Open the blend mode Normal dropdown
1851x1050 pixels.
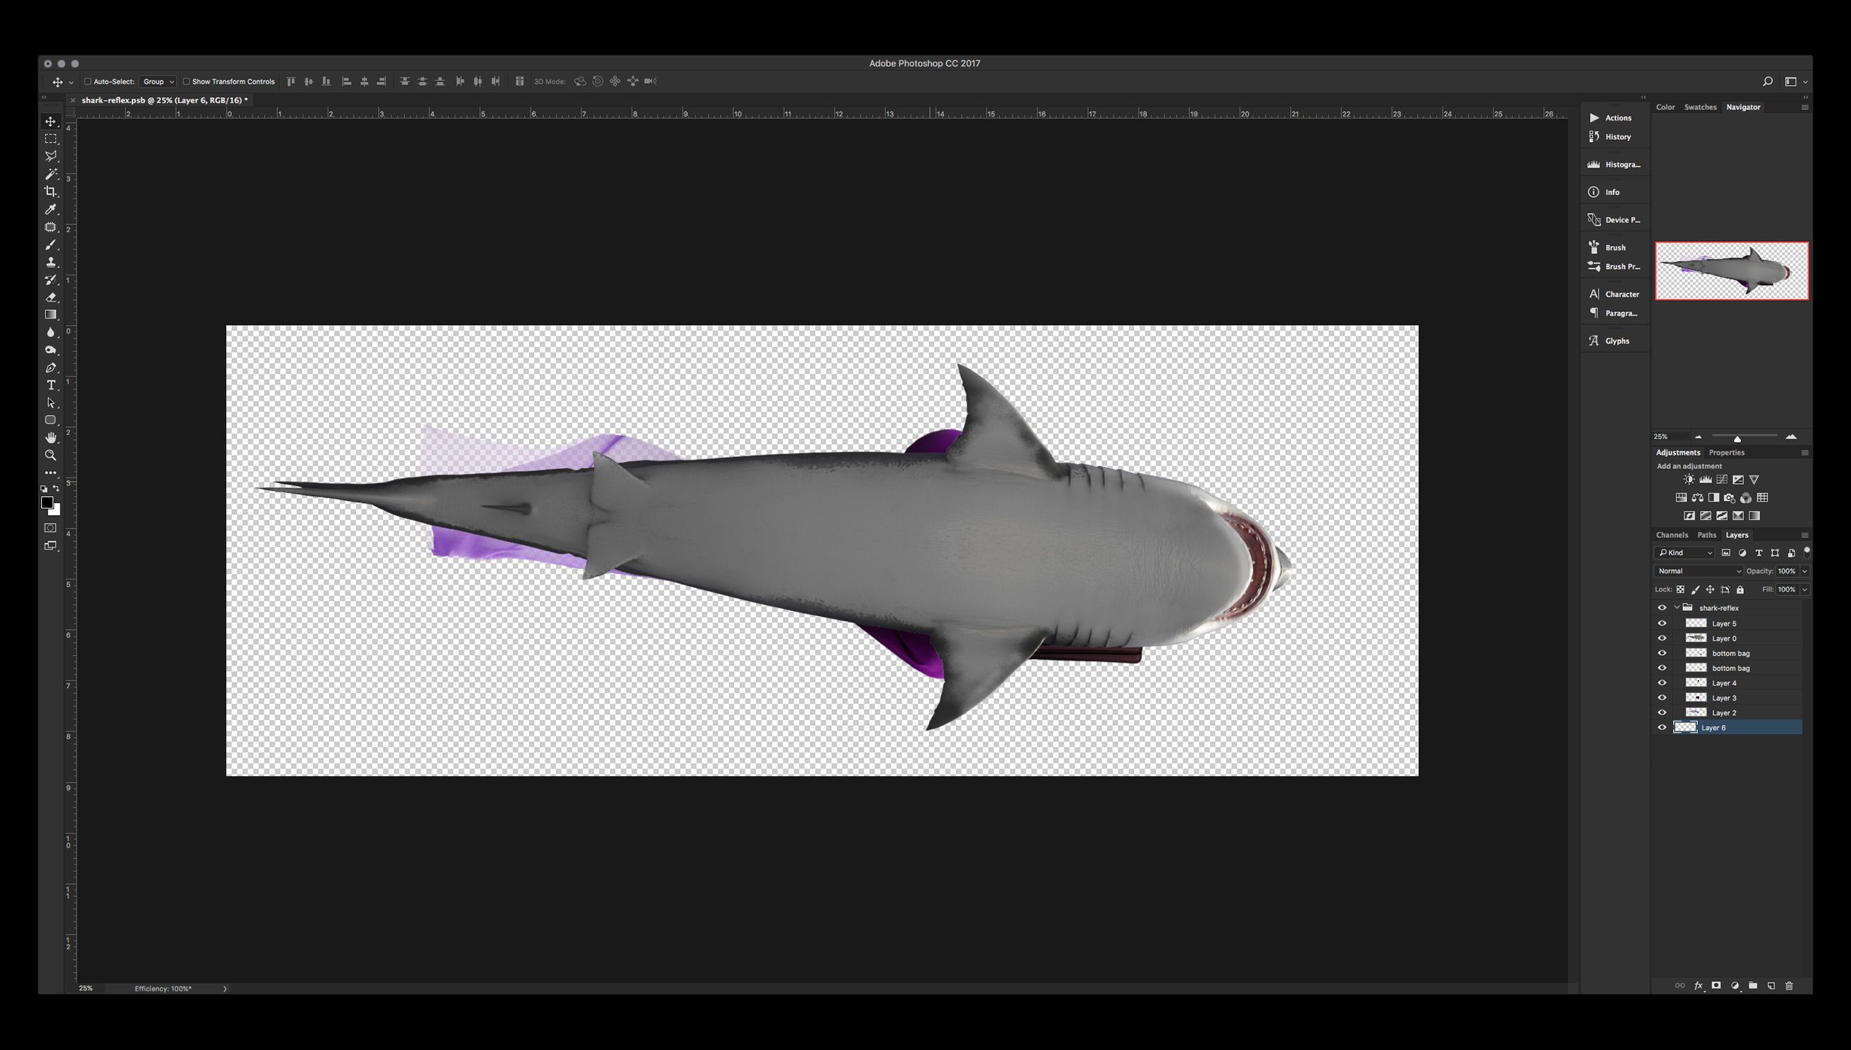pos(1699,570)
